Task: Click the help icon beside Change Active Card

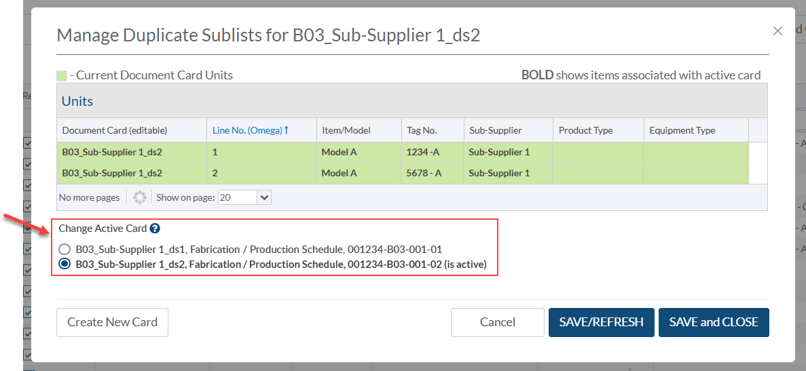Action: pyautogui.click(x=155, y=229)
